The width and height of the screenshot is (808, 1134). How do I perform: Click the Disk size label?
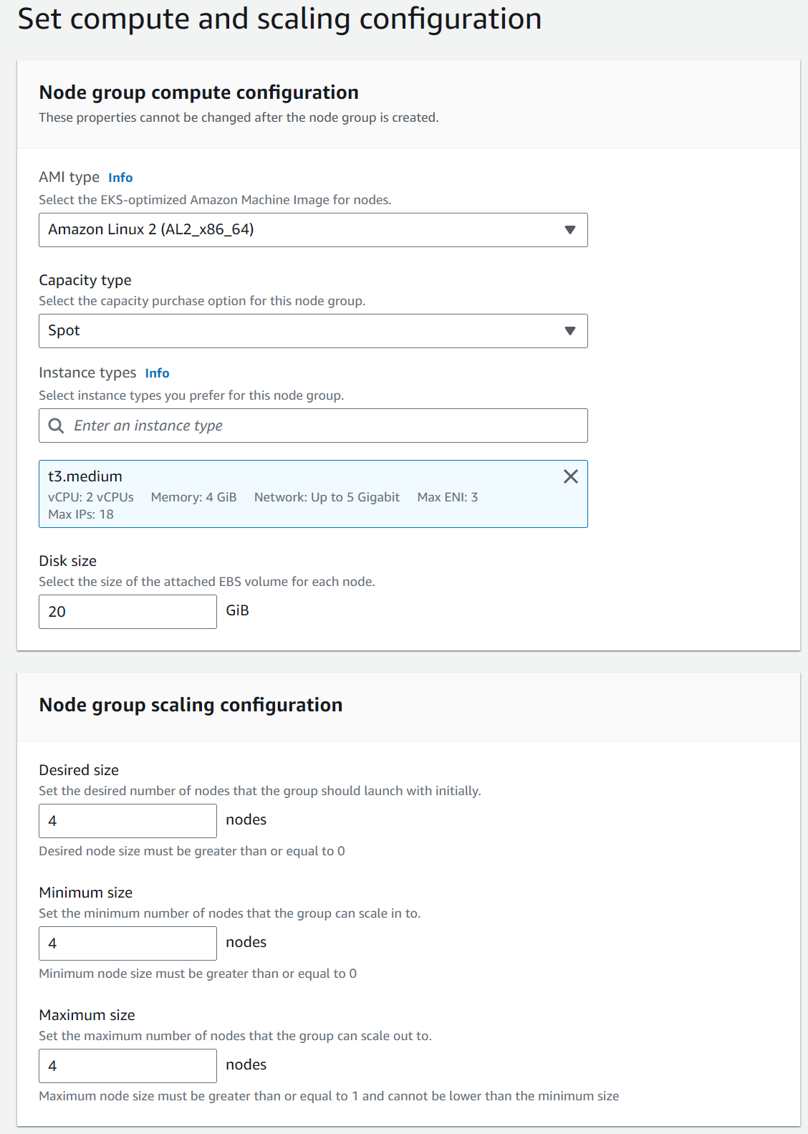[67, 561]
